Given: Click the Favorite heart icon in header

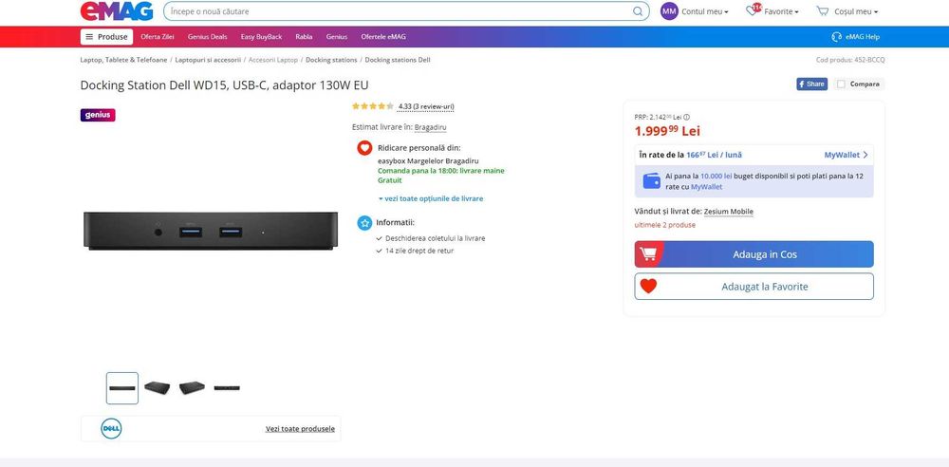Looking at the screenshot, I should tap(753, 10).
